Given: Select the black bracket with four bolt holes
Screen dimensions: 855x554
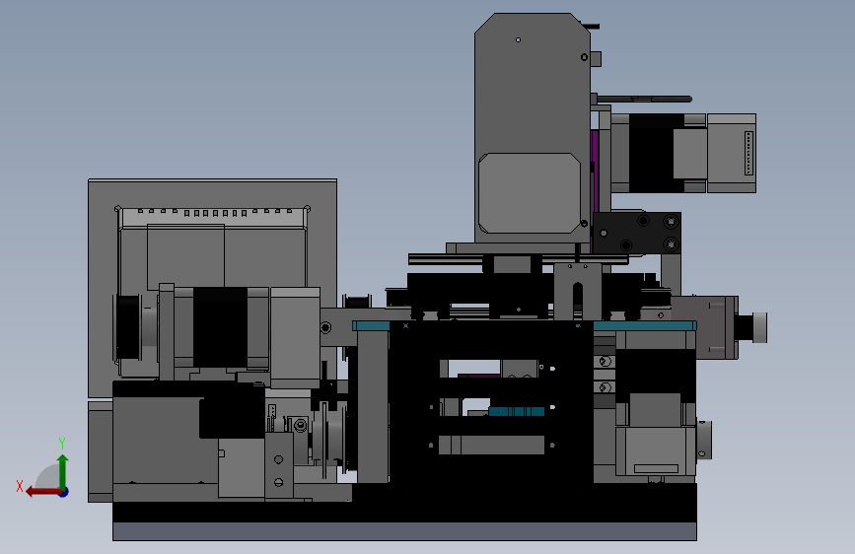Looking at the screenshot, I should pos(637,233).
